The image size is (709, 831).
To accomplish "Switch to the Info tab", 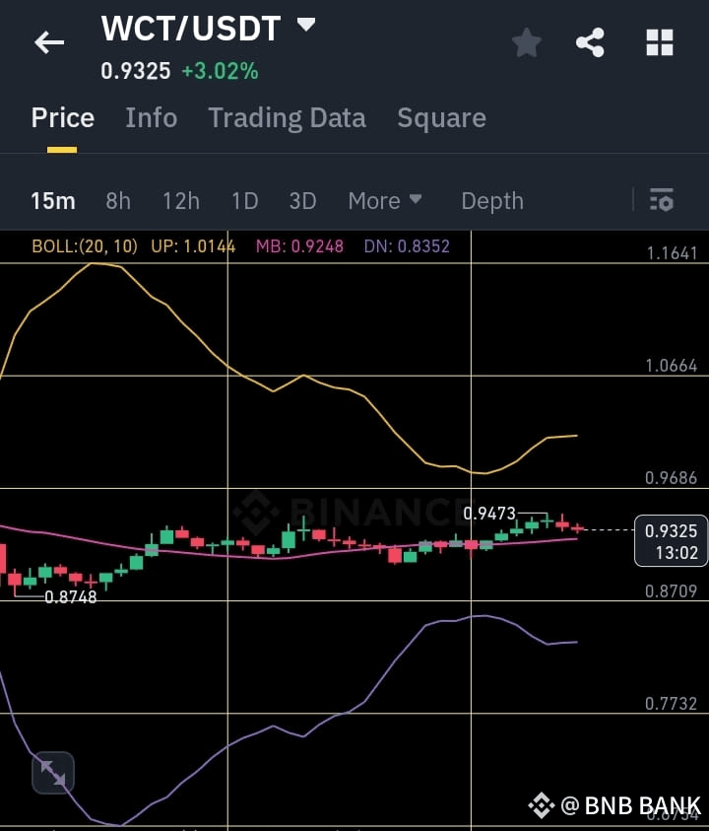I will pos(152,117).
